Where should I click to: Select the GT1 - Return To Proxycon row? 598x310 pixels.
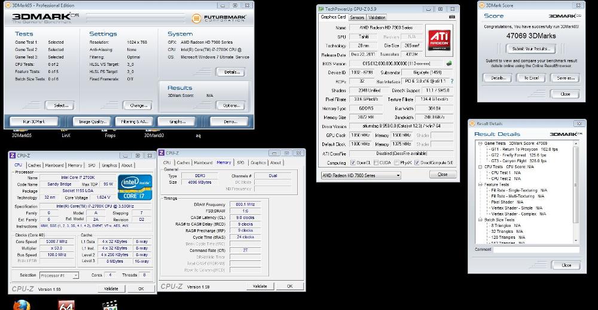[525, 149]
